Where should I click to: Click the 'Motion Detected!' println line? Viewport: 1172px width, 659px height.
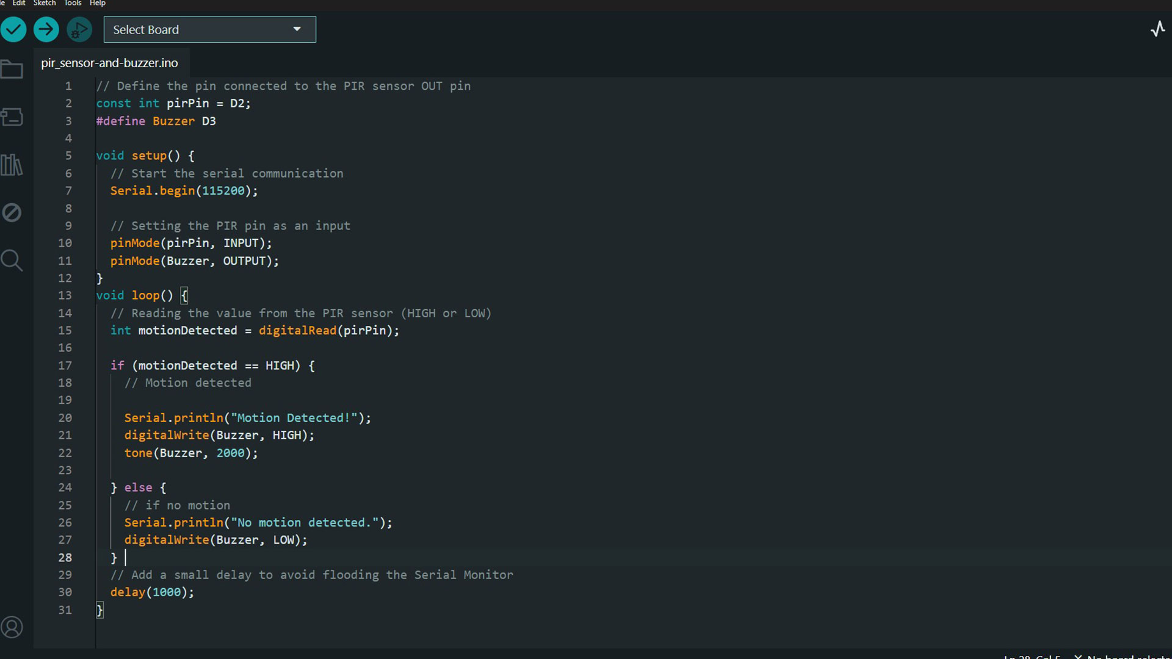coord(248,417)
